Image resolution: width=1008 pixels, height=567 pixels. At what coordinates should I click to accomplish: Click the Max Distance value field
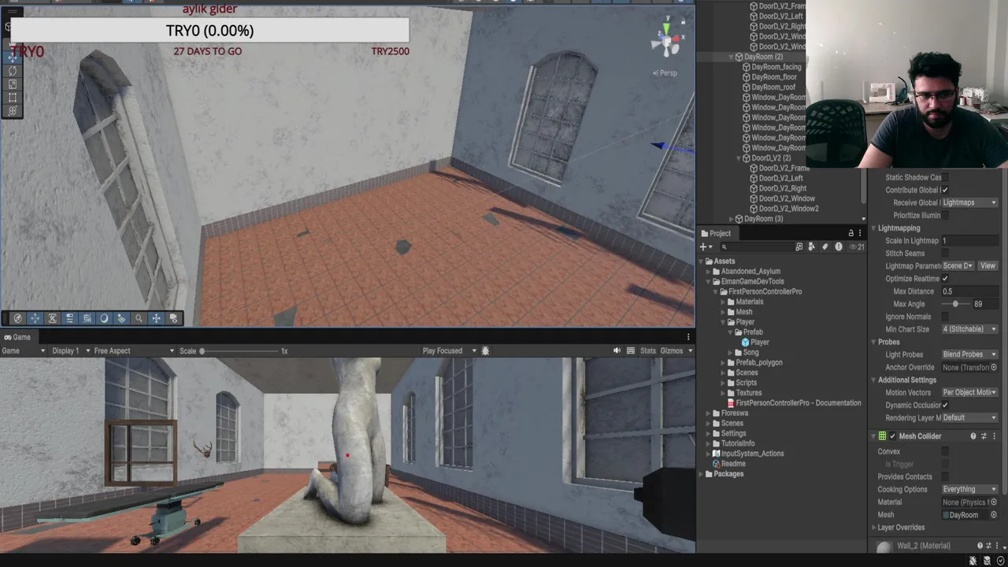point(970,291)
